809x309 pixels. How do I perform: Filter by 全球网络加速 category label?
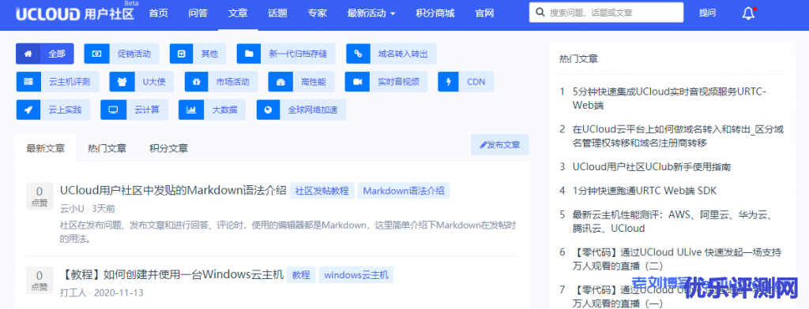click(x=313, y=110)
